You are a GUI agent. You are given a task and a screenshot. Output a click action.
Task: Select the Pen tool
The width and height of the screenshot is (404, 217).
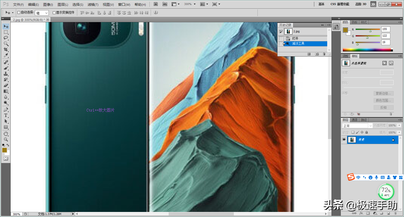[6, 110]
